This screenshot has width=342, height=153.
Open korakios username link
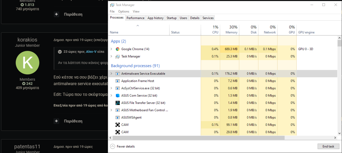[27, 40]
